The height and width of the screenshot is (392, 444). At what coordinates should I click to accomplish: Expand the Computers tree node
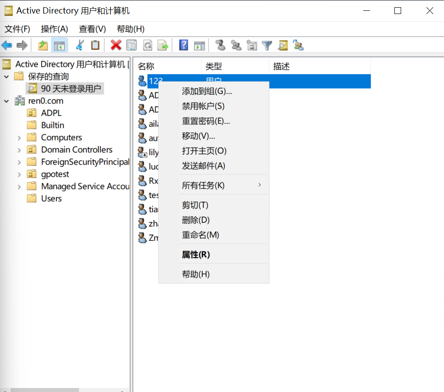19,138
